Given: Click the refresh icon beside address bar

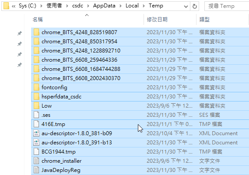Looking at the screenshot, I should [x=195, y=6].
